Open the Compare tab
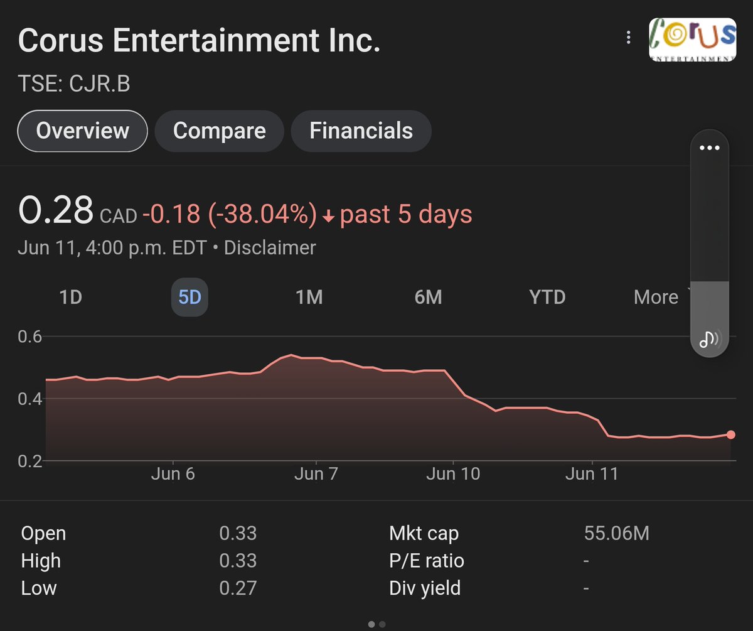Image resolution: width=753 pixels, height=631 pixels. (220, 131)
